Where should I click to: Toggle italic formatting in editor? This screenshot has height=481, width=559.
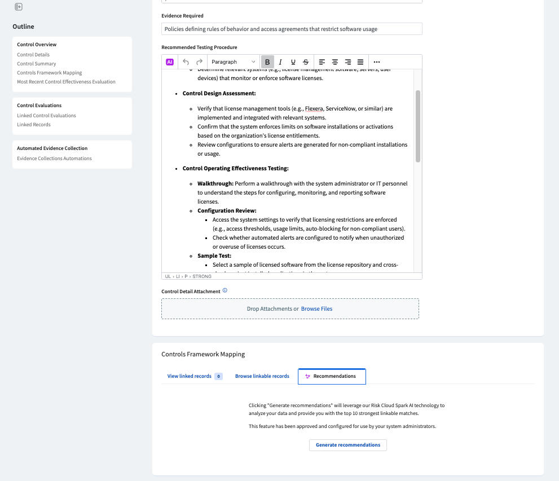tap(280, 62)
